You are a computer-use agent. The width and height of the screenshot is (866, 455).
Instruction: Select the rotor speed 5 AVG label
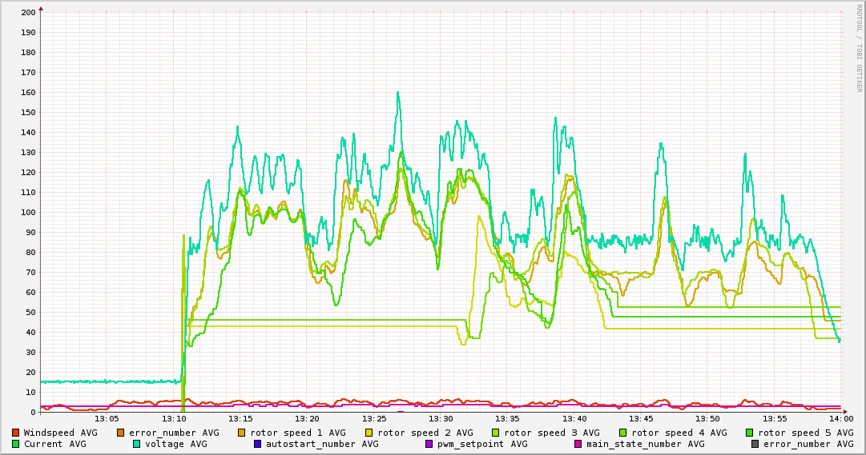[806, 433]
